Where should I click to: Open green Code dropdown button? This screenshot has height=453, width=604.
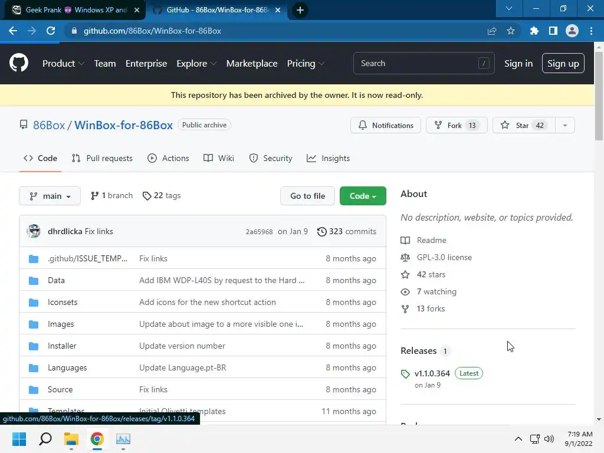point(363,196)
